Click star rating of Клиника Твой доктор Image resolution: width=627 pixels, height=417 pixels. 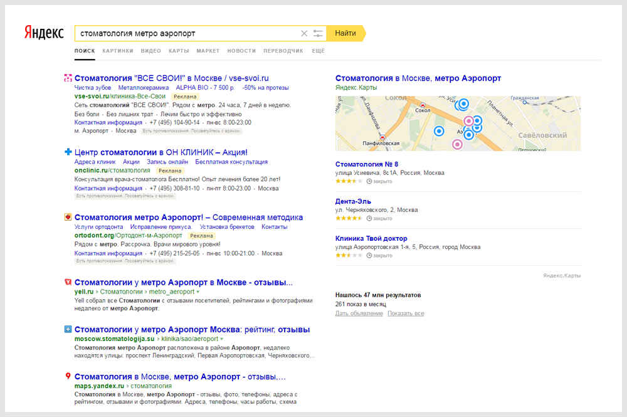[349, 255]
